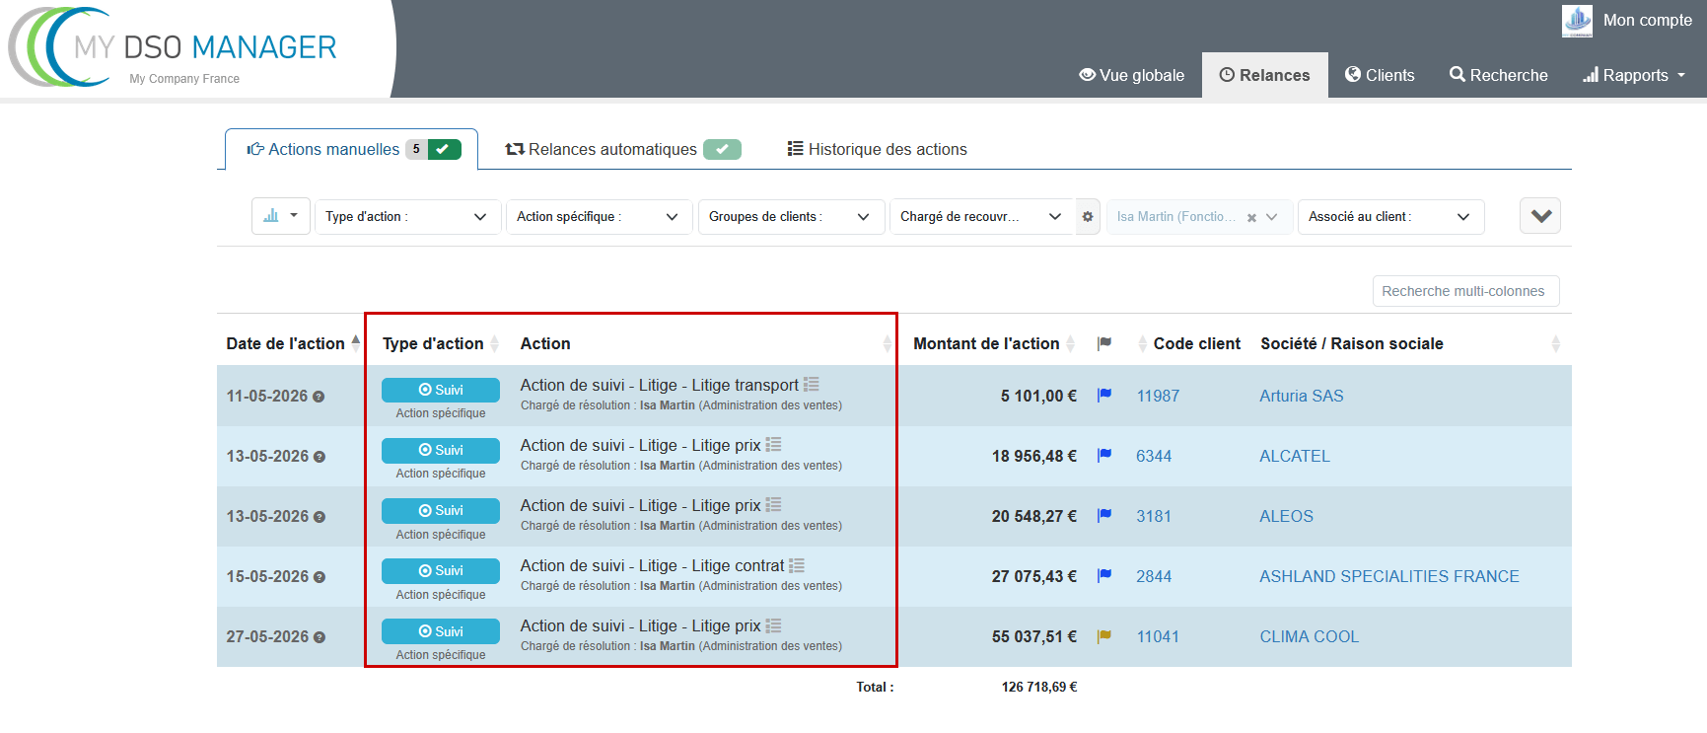
Task: Expand more filters with the chevron button
Action: (x=1540, y=216)
